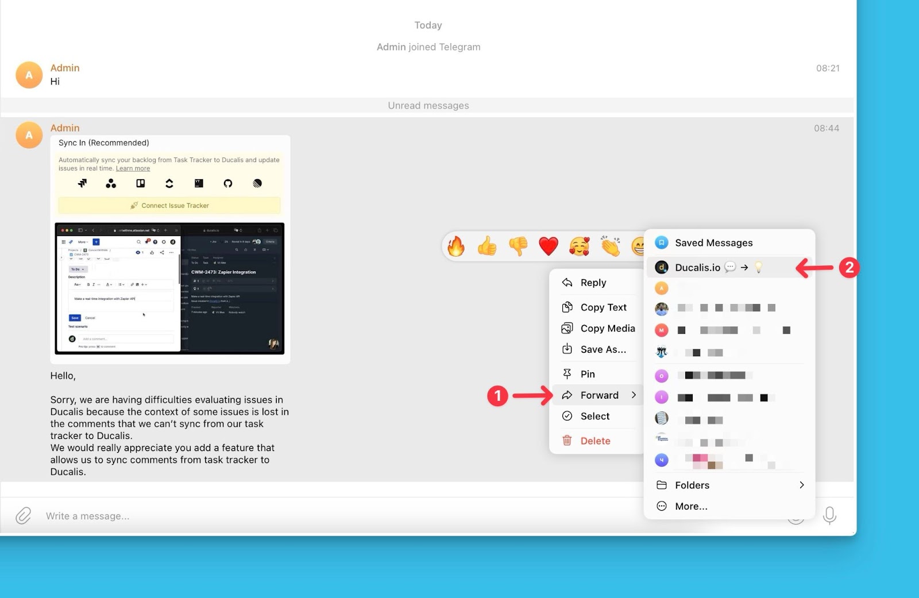Viewport: 919px width, 598px height.
Task: React with the red heart emoji
Action: coord(549,246)
